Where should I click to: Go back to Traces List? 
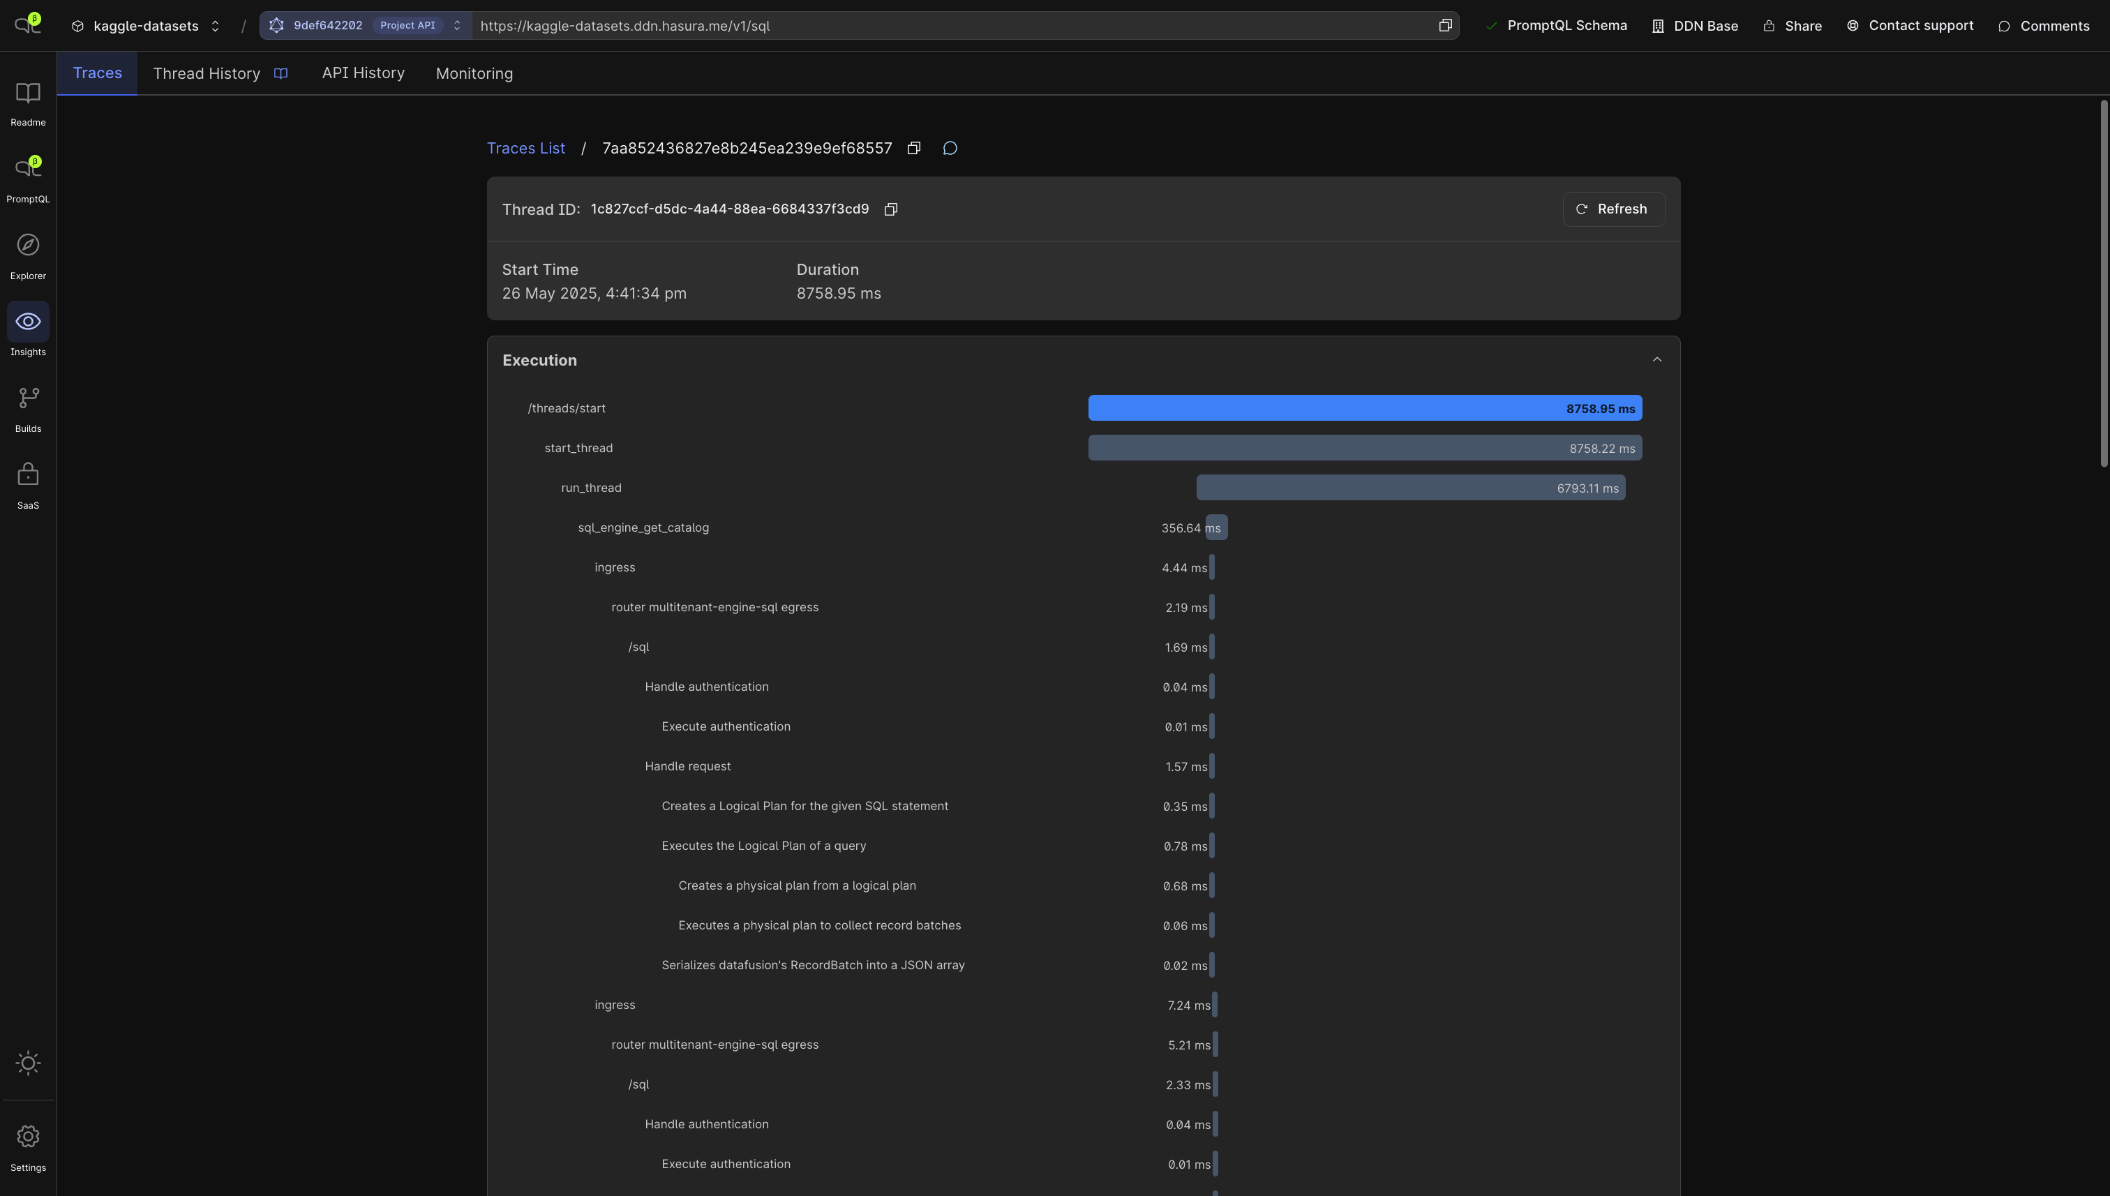525,148
